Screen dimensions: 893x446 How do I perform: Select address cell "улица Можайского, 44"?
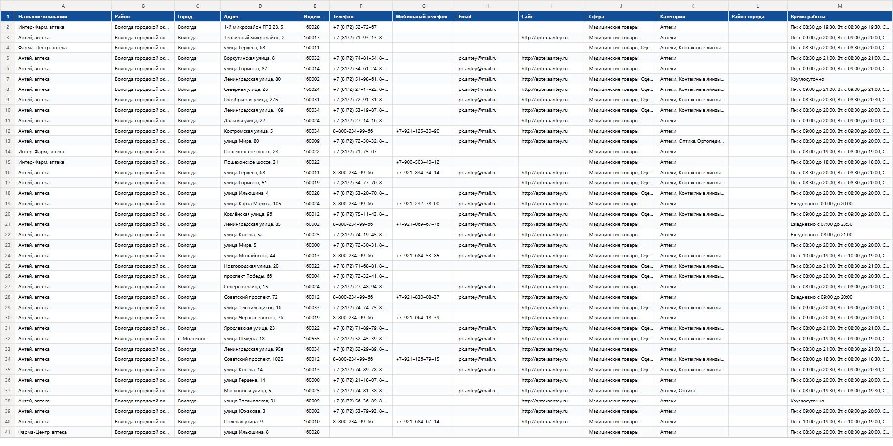(260, 256)
